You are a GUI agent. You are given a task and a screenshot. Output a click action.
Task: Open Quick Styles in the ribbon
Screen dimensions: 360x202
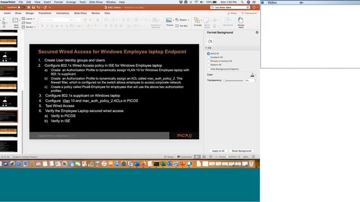pyautogui.click(x=207, y=22)
